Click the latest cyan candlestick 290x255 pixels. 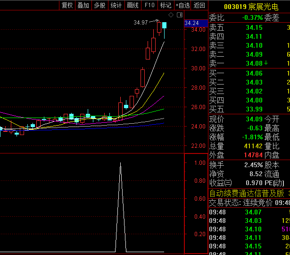pyautogui.click(x=164, y=25)
